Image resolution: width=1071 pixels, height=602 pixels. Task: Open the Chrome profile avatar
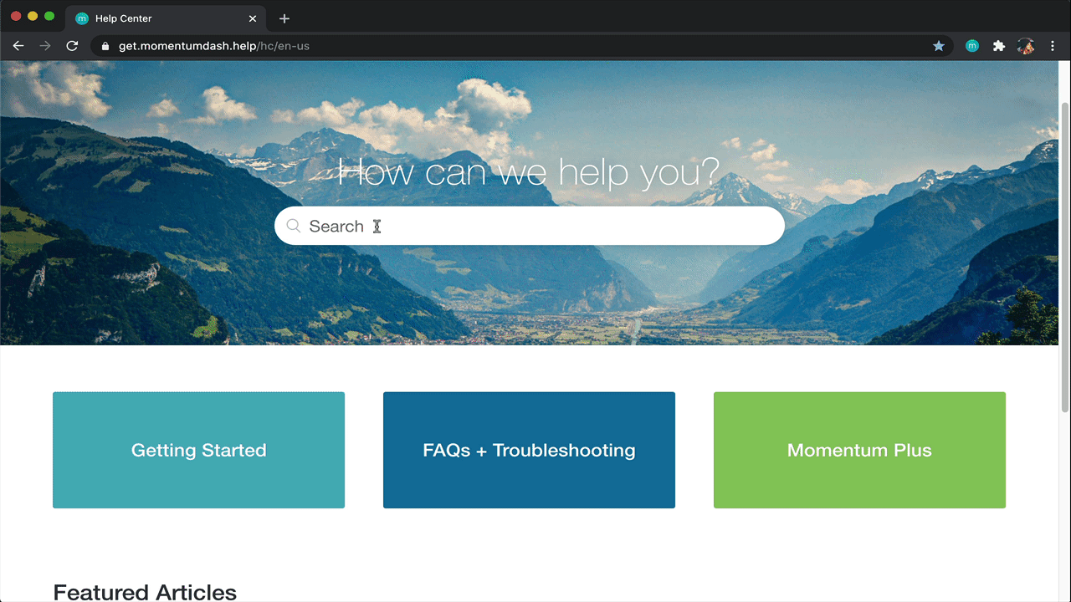1026,46
